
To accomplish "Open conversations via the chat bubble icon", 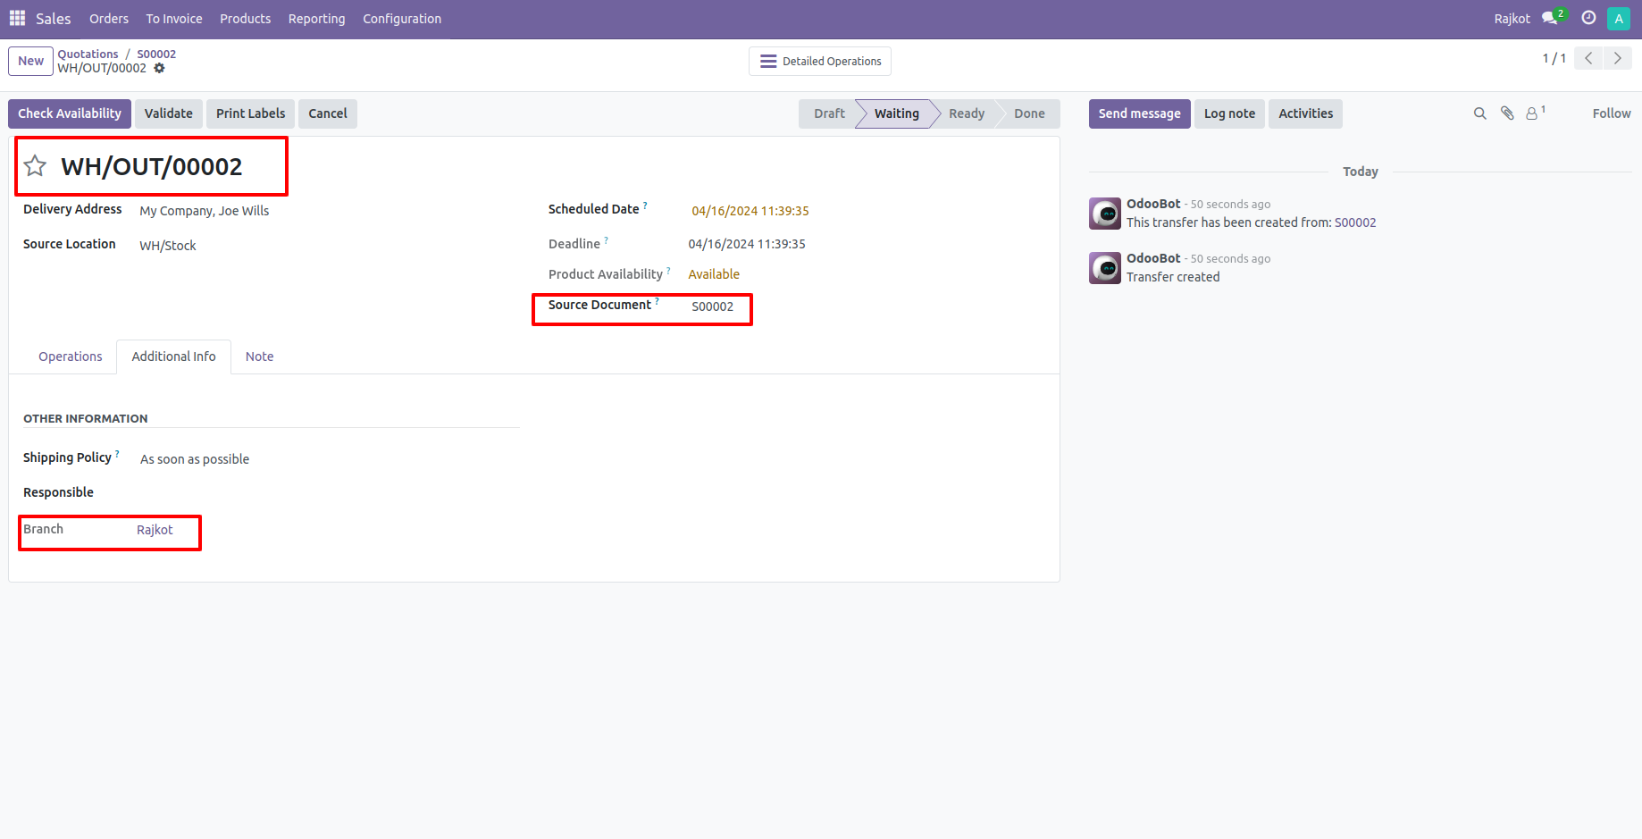I will click(x=1549, y=18).
